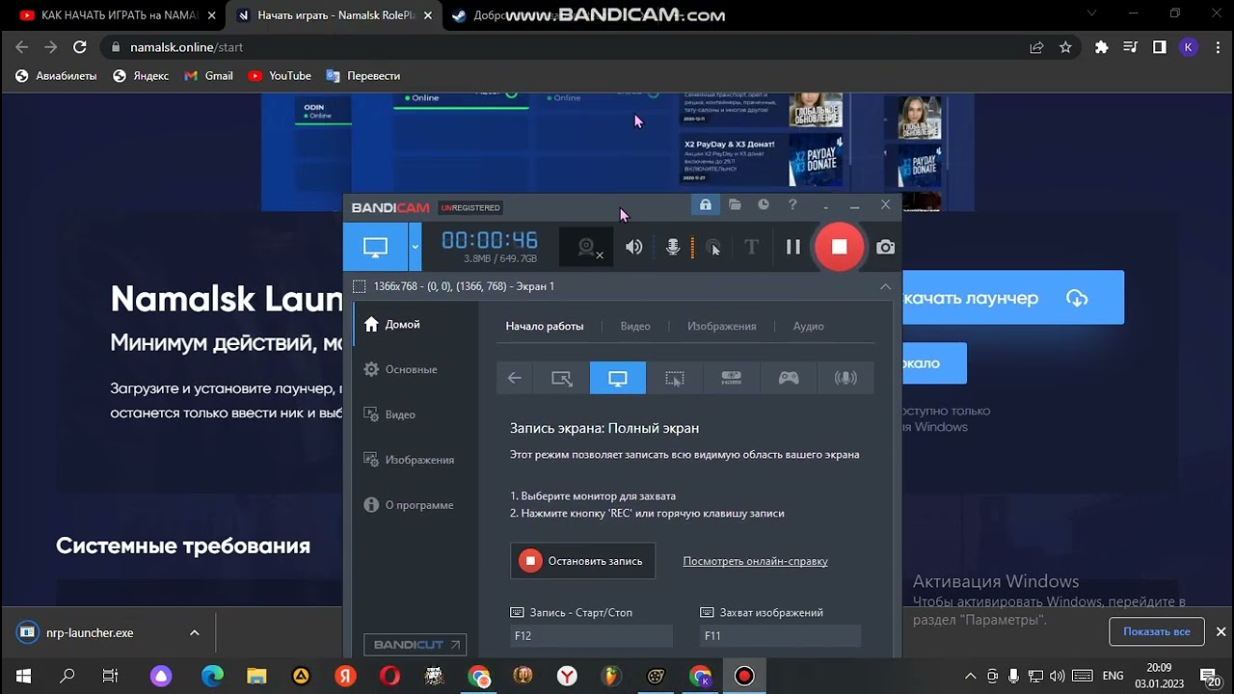Open the nrp-launcher.exe download options arrow
The width and height of the screenshot is (1234, 694).
(194, 632)
